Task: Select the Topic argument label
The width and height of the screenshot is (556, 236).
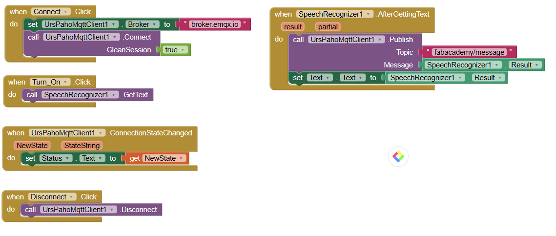Action: (405, 52)
